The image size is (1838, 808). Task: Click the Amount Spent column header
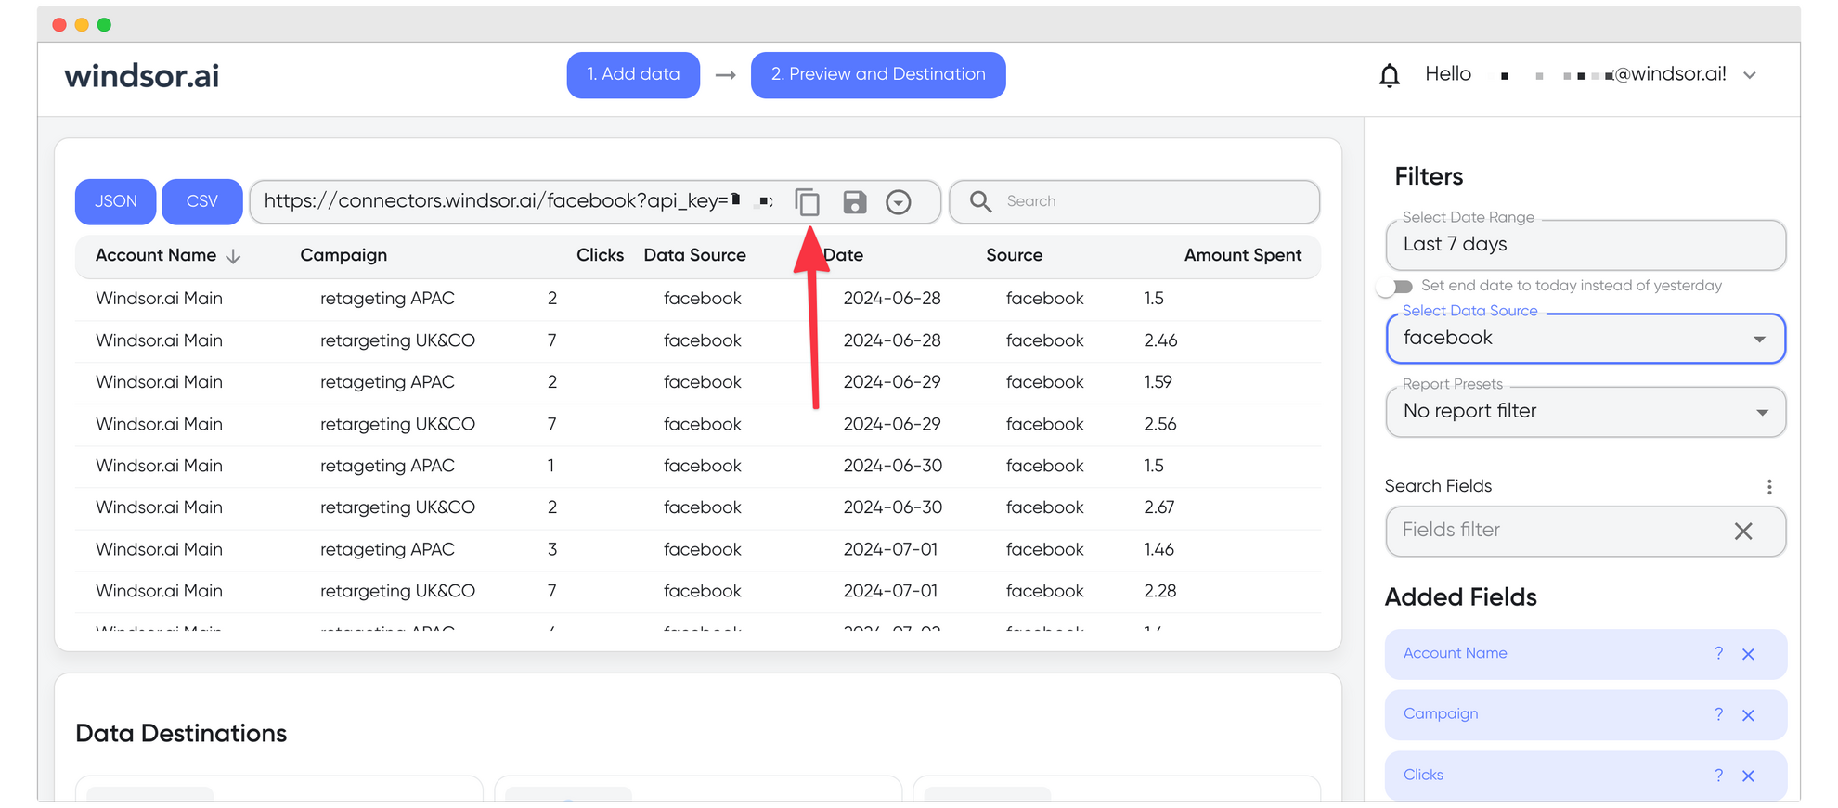pos(1243,255)
